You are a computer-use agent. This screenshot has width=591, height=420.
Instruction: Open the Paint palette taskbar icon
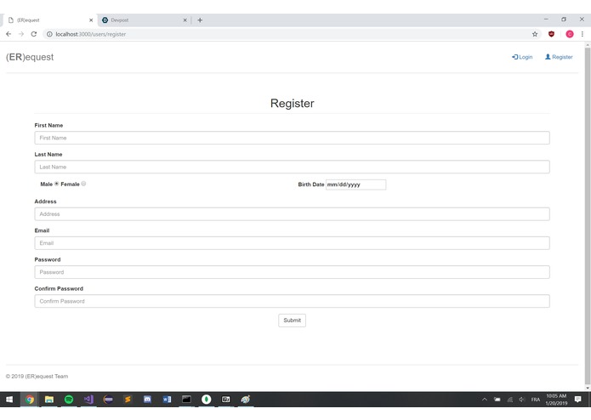coord(246,400)
